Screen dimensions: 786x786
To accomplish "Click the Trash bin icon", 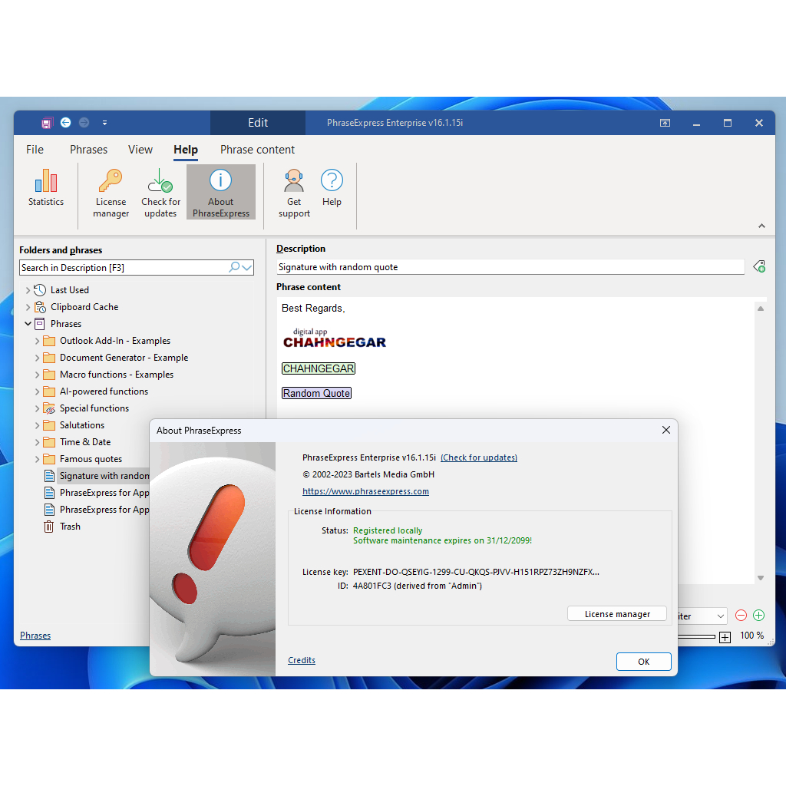I will tap(48, 527).
